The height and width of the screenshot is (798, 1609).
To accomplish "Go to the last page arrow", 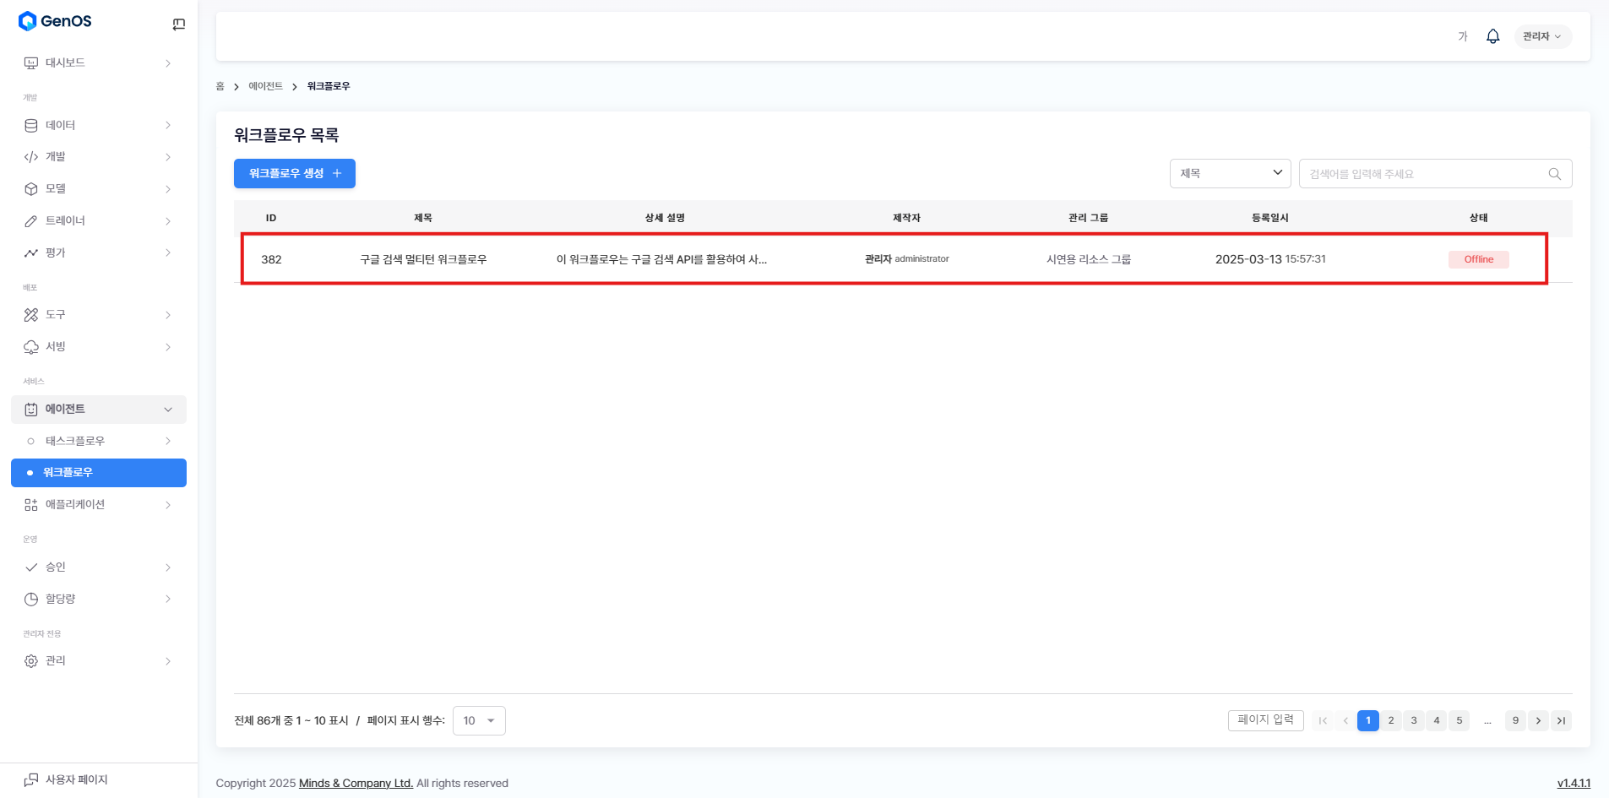I will 1561,720.
